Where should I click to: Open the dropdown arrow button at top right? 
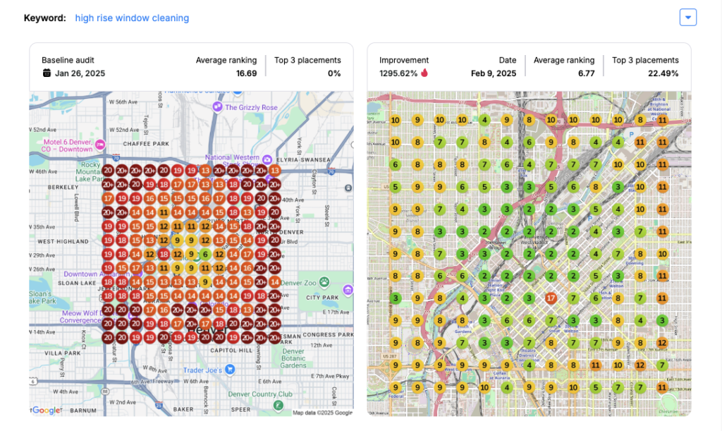[687, 18]
